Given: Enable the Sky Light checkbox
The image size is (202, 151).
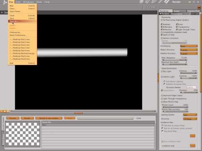Looking at the screenshot, I should tap(162, 71).
